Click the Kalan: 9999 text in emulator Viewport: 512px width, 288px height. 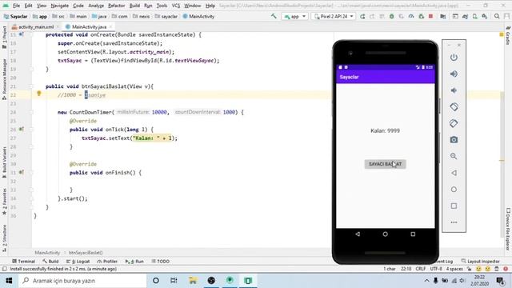click(x=385, y=130)
